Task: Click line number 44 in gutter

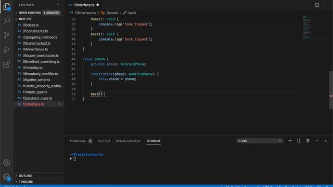Action: tap(73, 59)
